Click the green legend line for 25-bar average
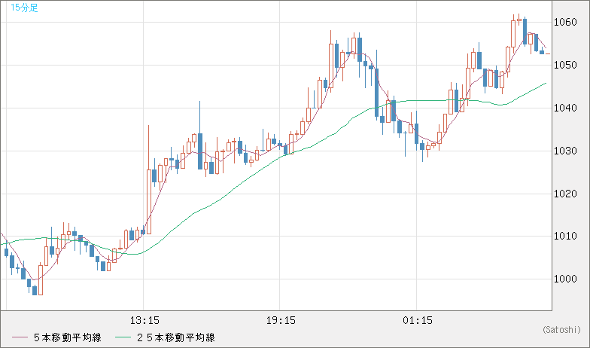Image resolution: width=590 pixels, height=348 pixels. [123, 337]
